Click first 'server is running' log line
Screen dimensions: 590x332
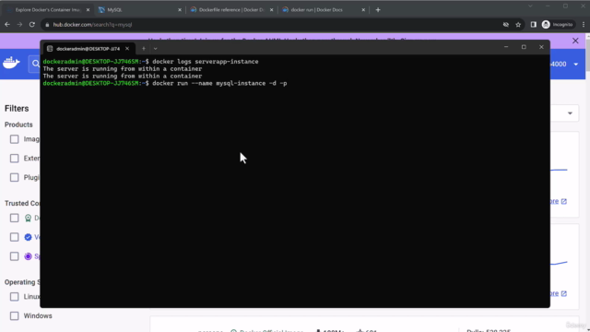[x=123, y=69]
